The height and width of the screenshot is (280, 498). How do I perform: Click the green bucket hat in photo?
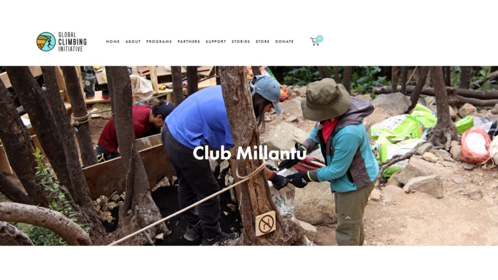(326, 100)
